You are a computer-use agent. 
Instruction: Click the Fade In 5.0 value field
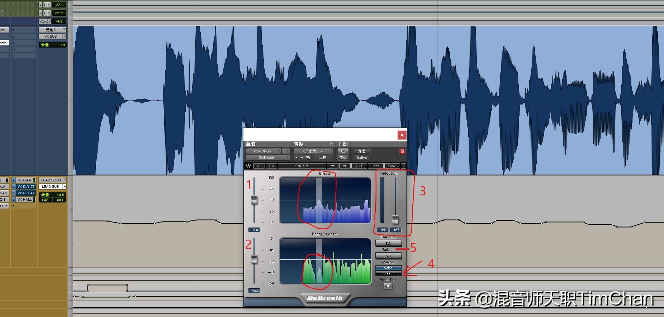(x=388, y=256)
